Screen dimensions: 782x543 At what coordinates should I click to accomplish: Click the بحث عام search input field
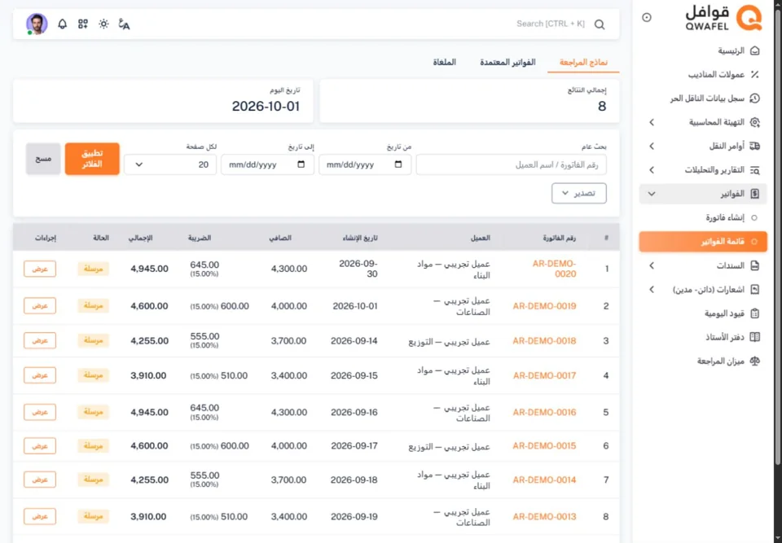pyautogui.click(x=512, y=164)
